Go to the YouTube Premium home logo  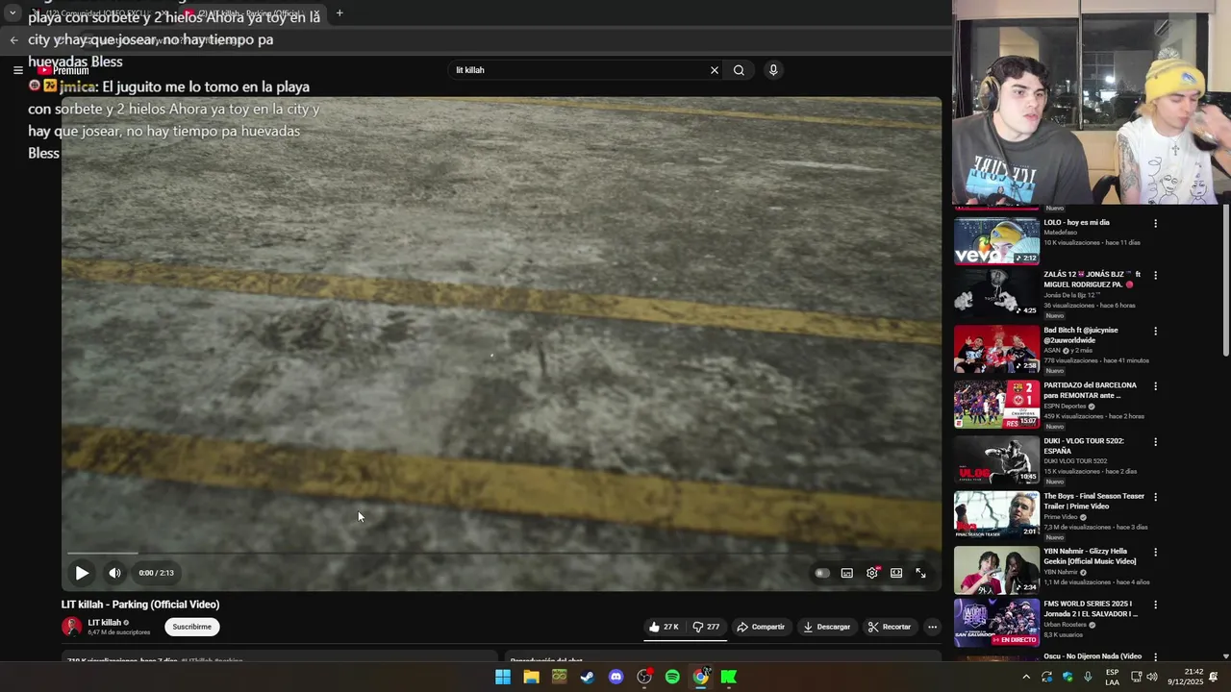point(63,70)
